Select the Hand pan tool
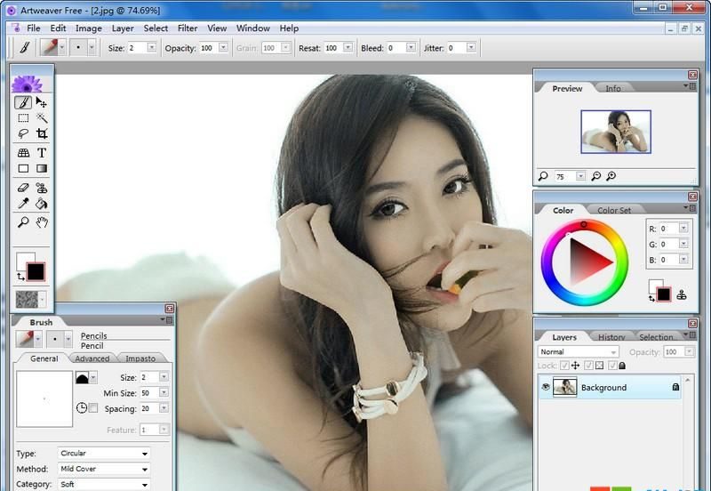Viewport: 711px width, 491px height. (42, 222)
